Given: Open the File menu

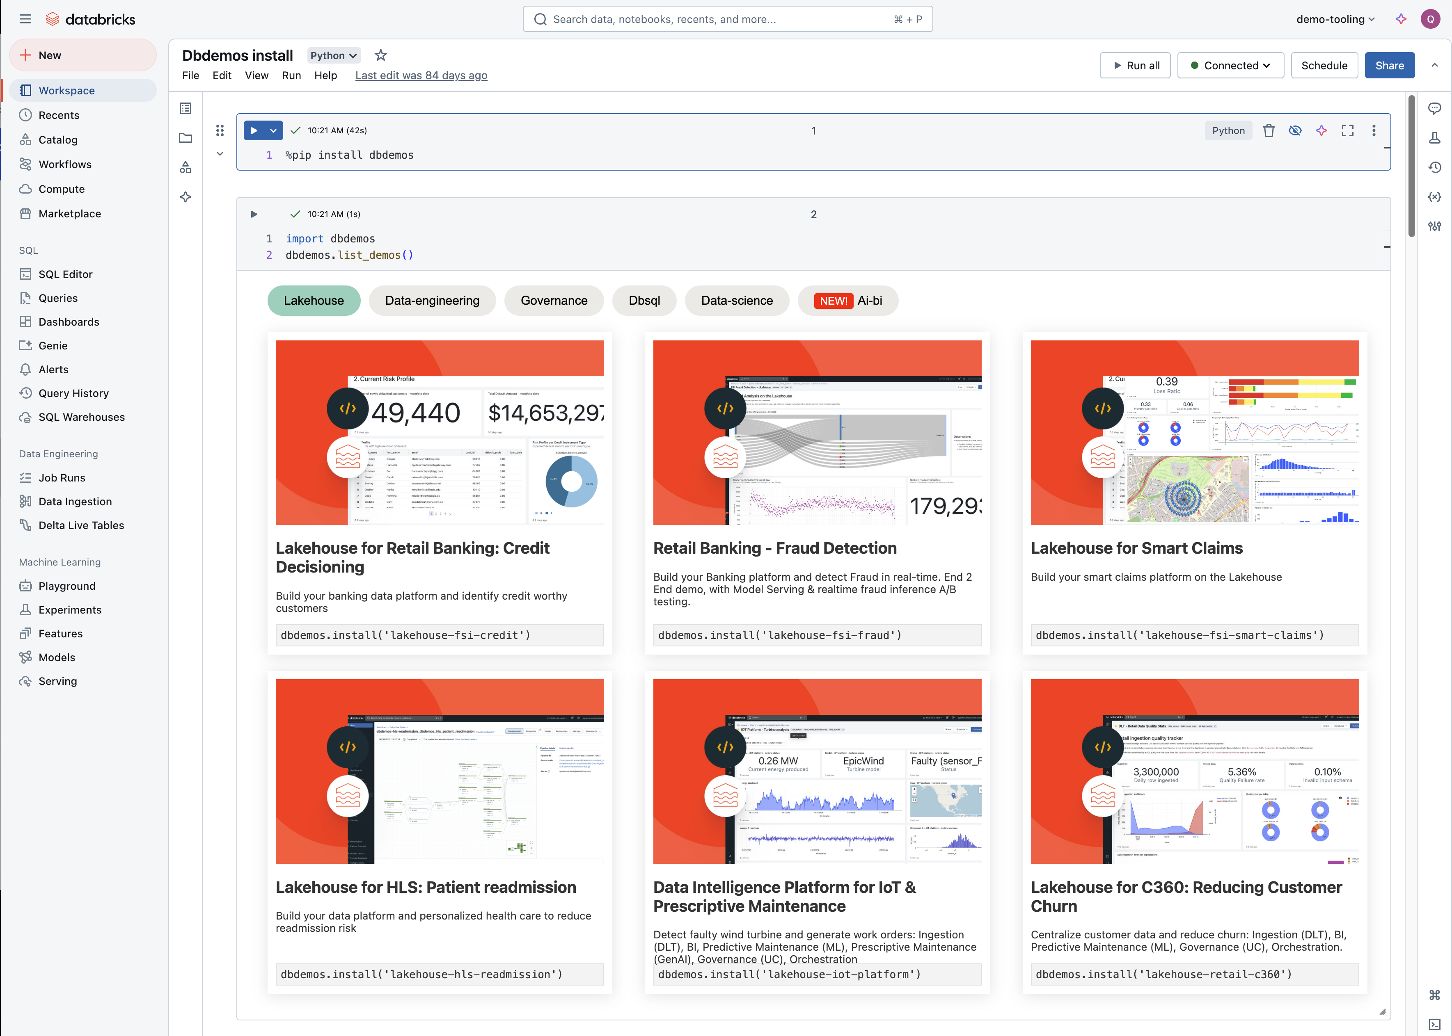Looking at the screenshot, I should point(190,75).
